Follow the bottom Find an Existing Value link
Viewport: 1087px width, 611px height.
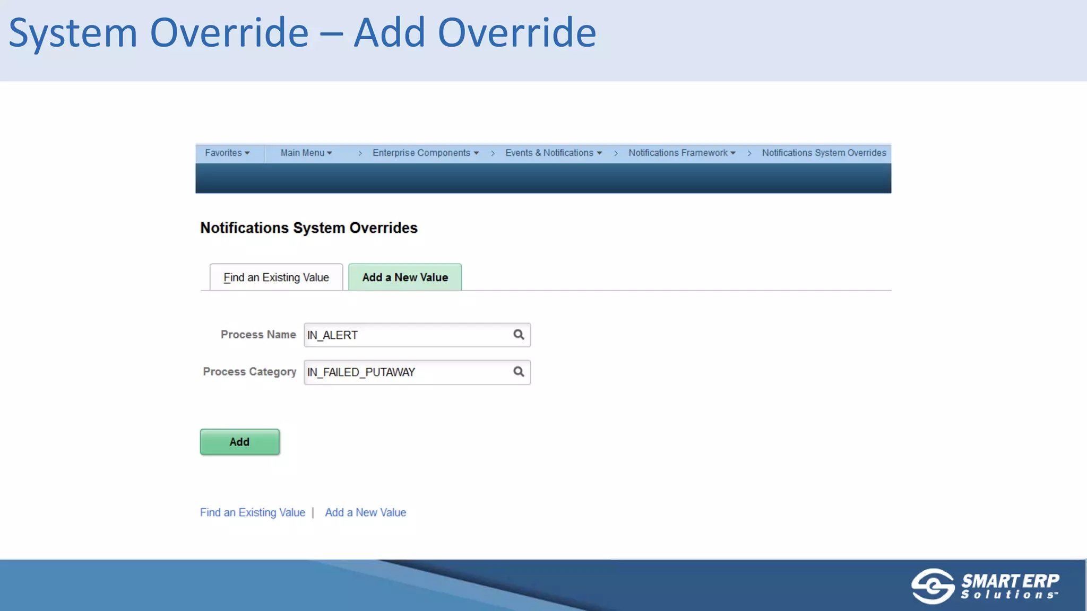pyautogui.click(x=253, y=512)
